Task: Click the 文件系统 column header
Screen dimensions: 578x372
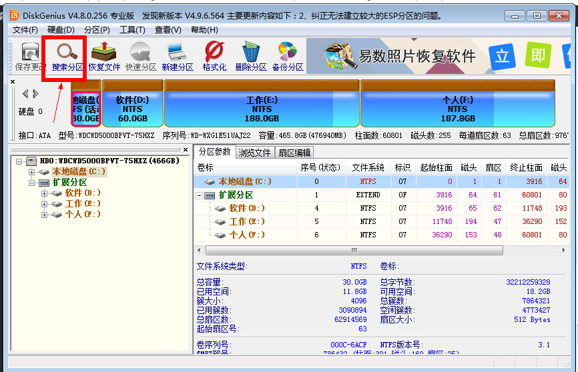Action: [368, 167]
